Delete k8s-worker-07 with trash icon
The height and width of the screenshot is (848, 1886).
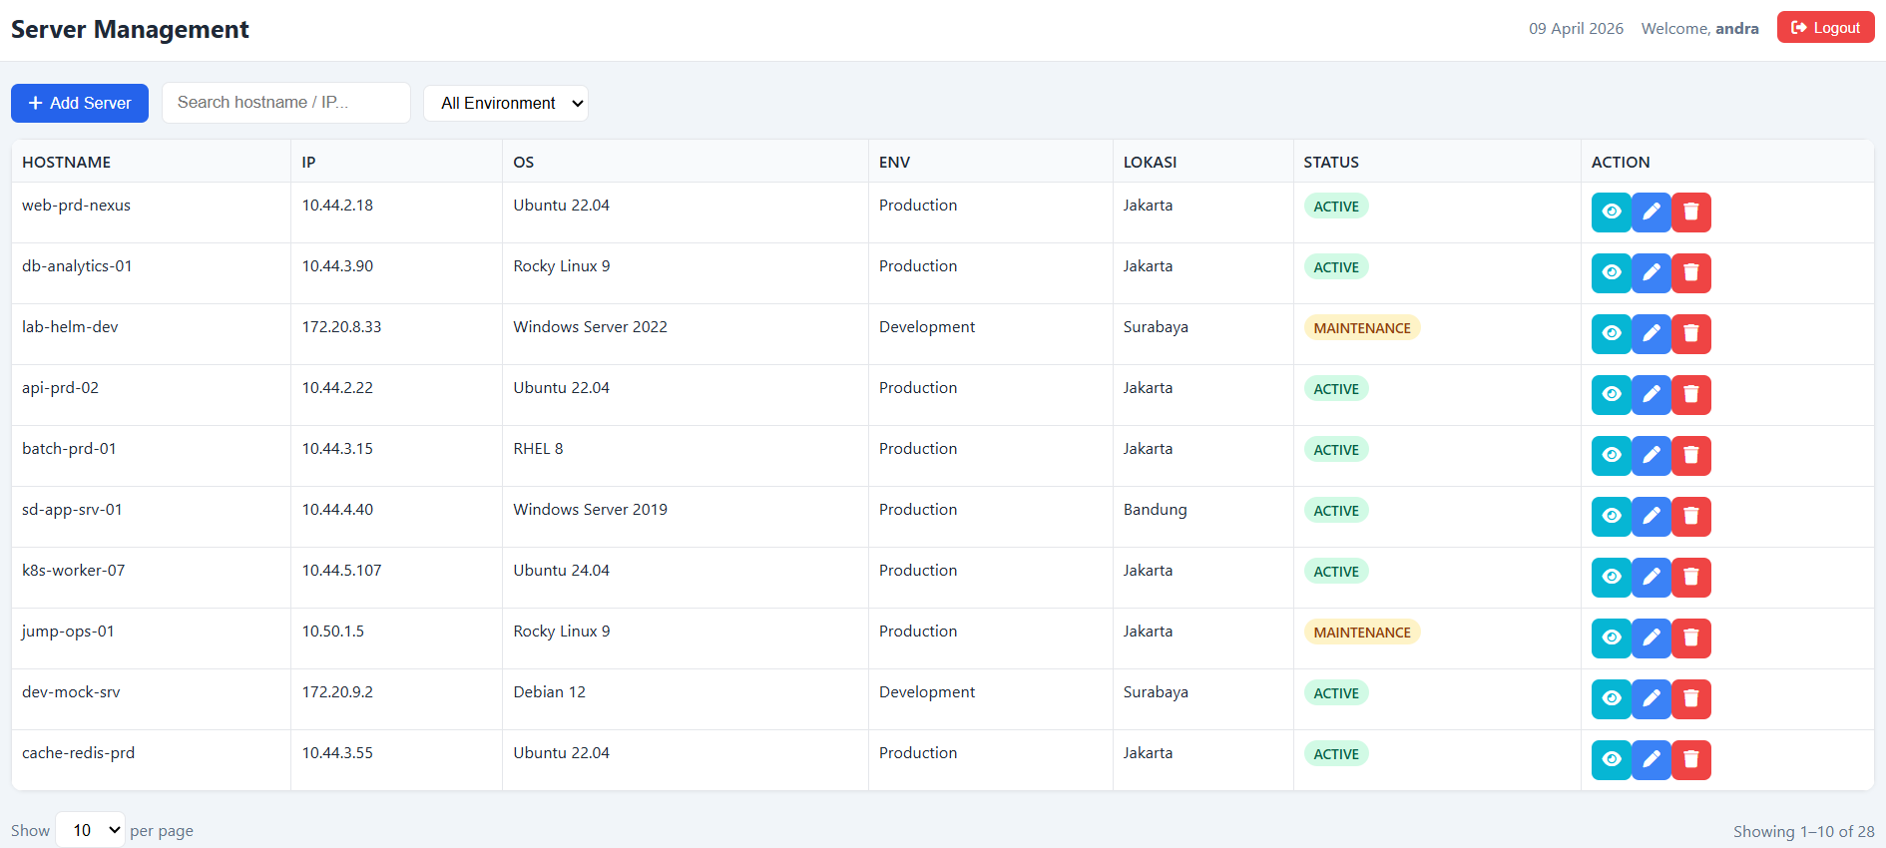pyautogui.click(x=1690, y=578)
